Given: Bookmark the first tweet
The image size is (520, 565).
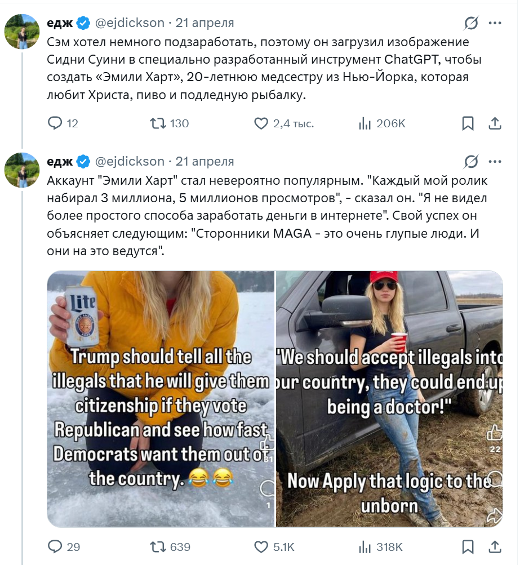Looking at the screenshot, I should tap(468, 123).
